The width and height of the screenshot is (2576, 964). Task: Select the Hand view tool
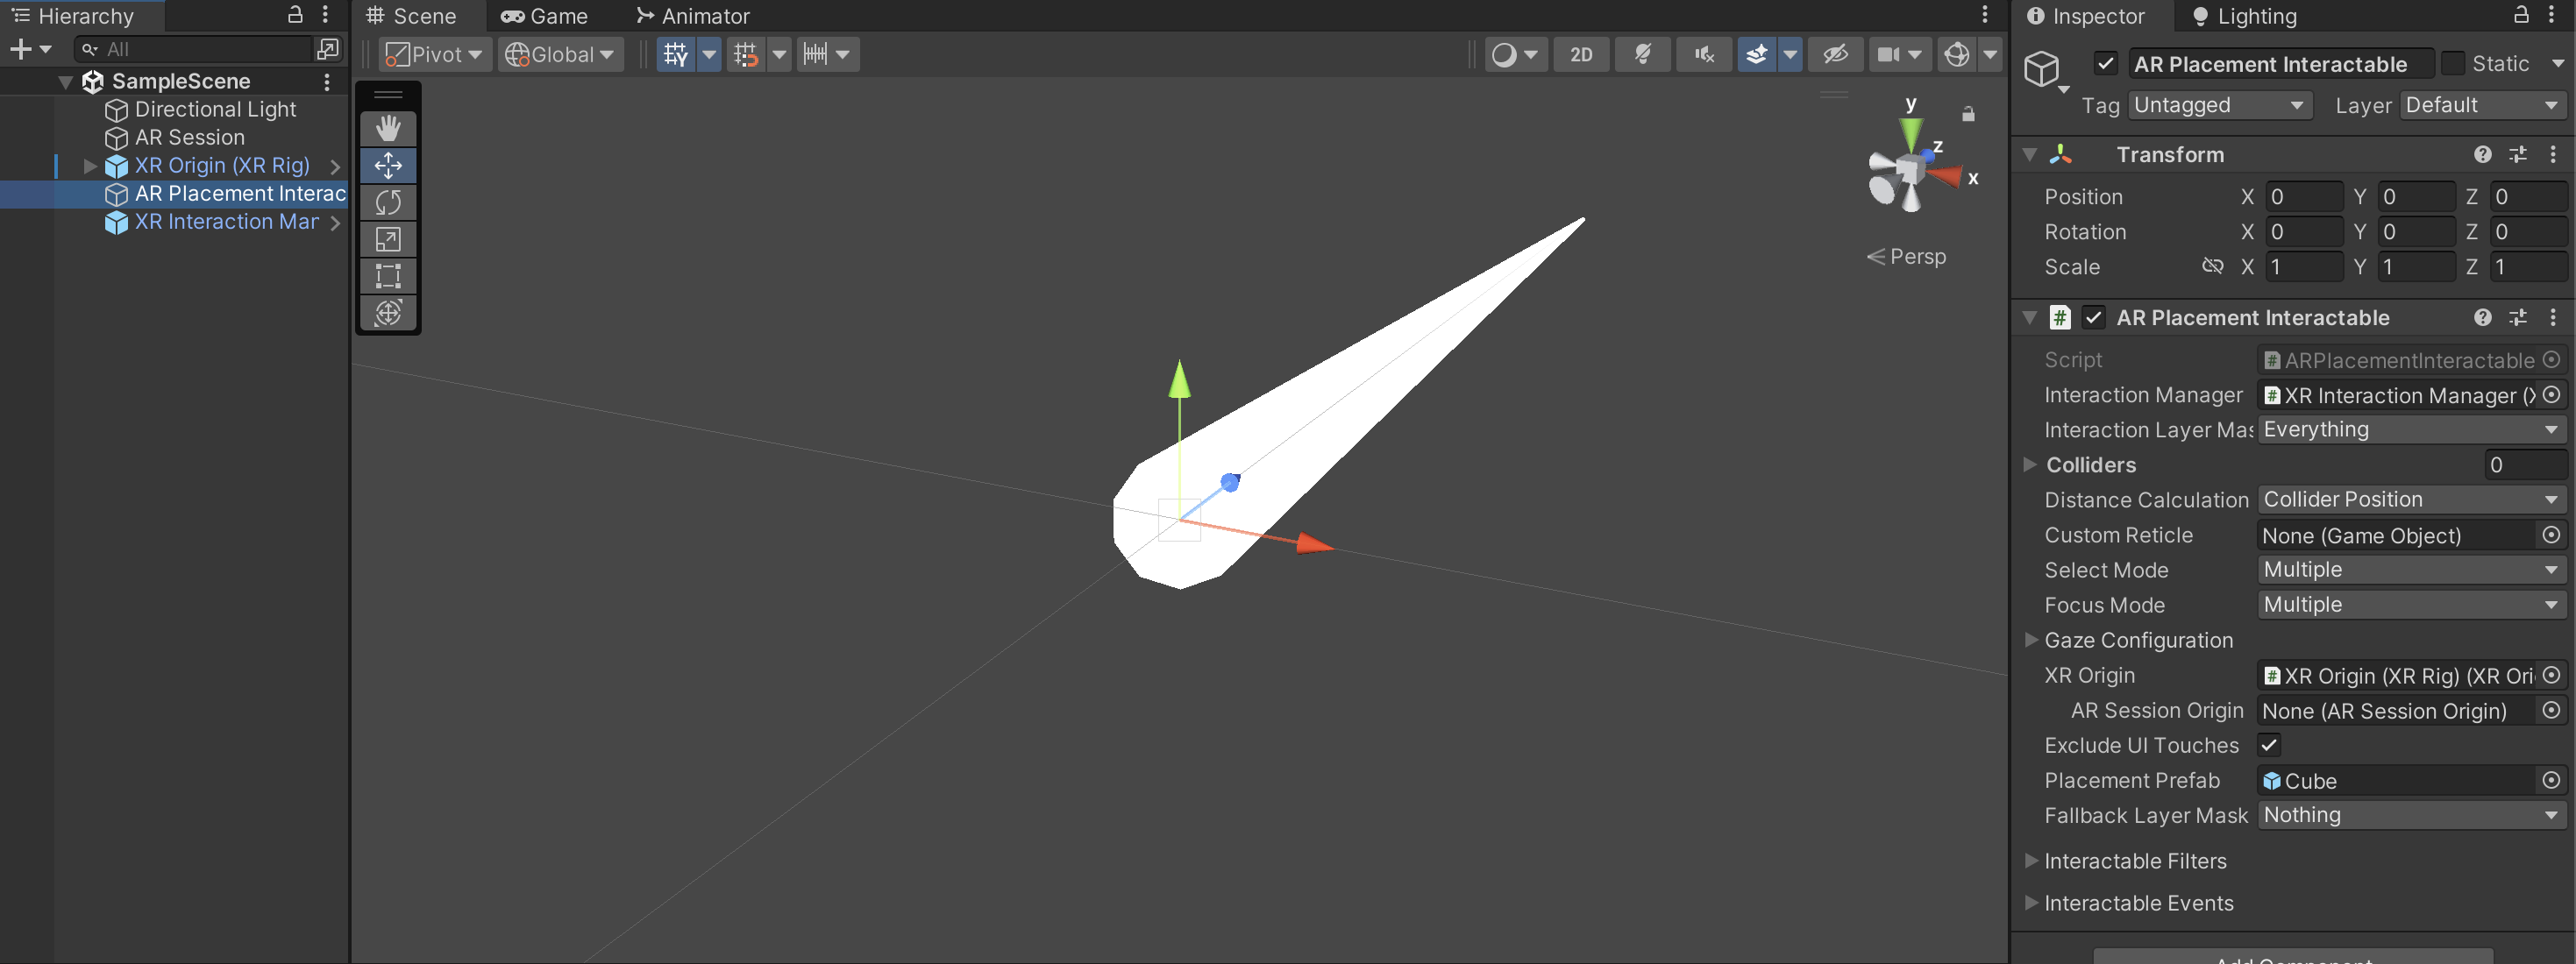click(388, 128)
